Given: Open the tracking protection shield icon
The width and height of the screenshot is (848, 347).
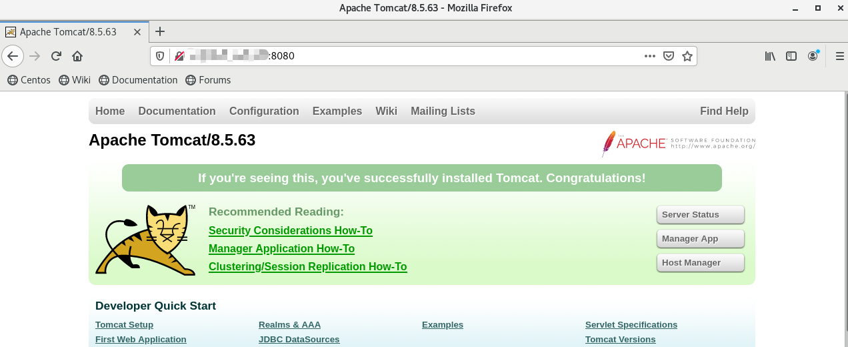Looking at the screenshot, I should tap(160, 56).
